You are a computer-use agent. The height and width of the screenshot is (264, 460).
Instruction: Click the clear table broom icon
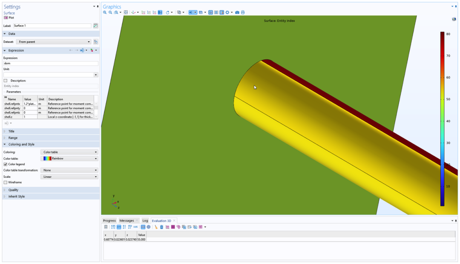pos(156,227)
